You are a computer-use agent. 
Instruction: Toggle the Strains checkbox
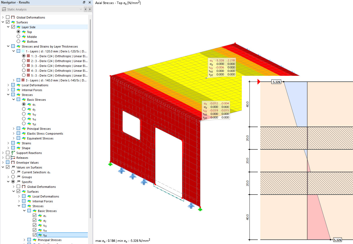(x=13, y=143)
